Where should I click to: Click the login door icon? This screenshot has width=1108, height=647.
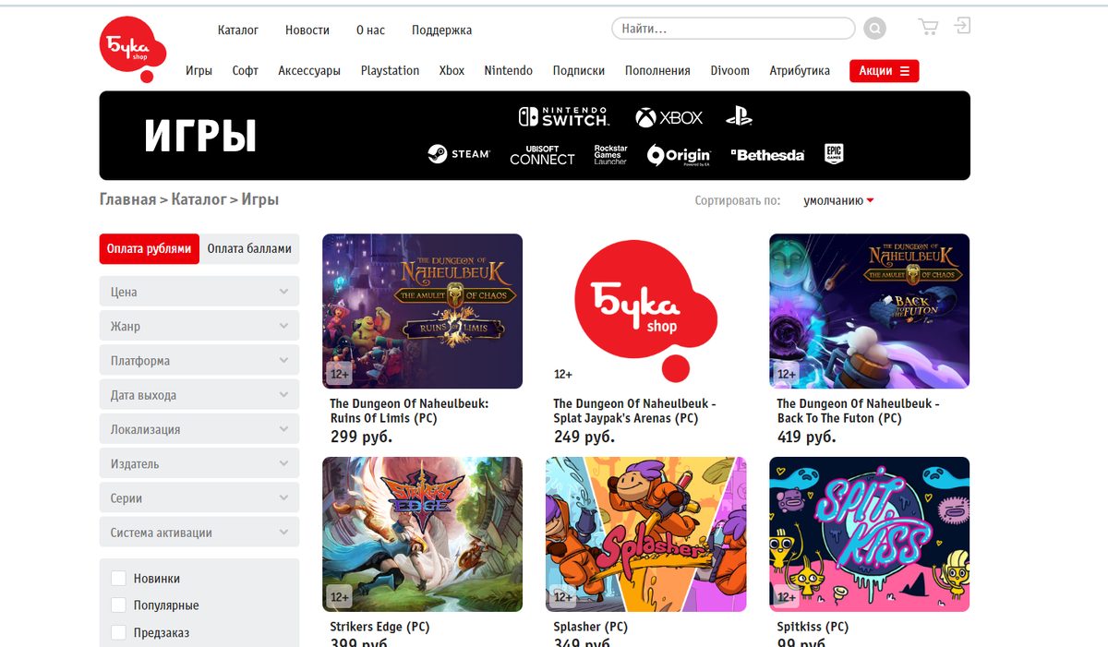click(x=962, y=26)
